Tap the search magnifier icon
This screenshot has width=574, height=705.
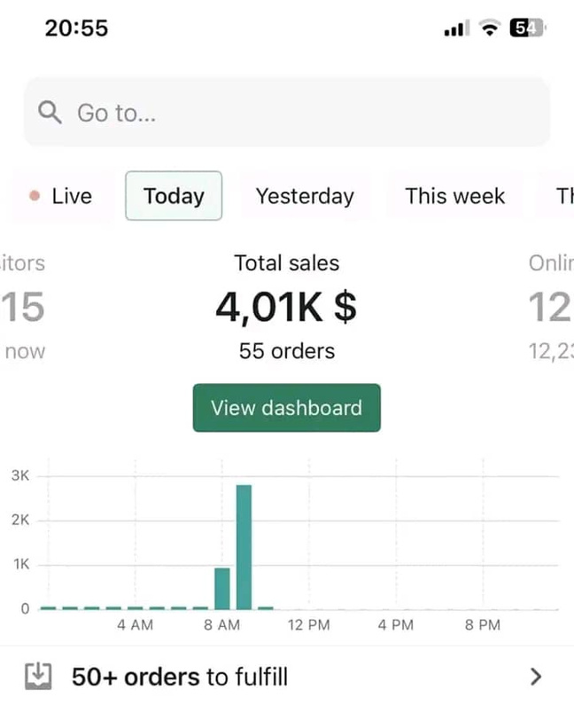coord(50,112)
